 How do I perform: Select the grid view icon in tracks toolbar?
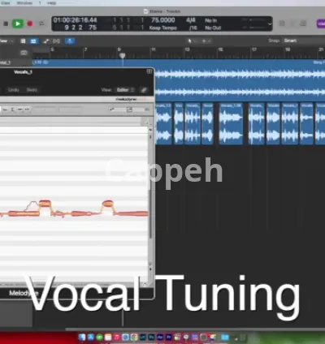click(x=23, y=41)
